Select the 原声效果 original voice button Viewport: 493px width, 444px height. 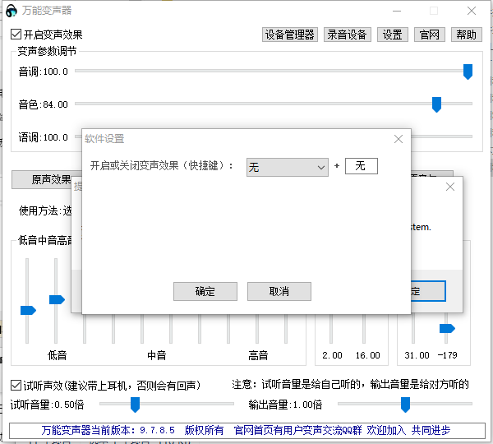click(x=51, y=179)
